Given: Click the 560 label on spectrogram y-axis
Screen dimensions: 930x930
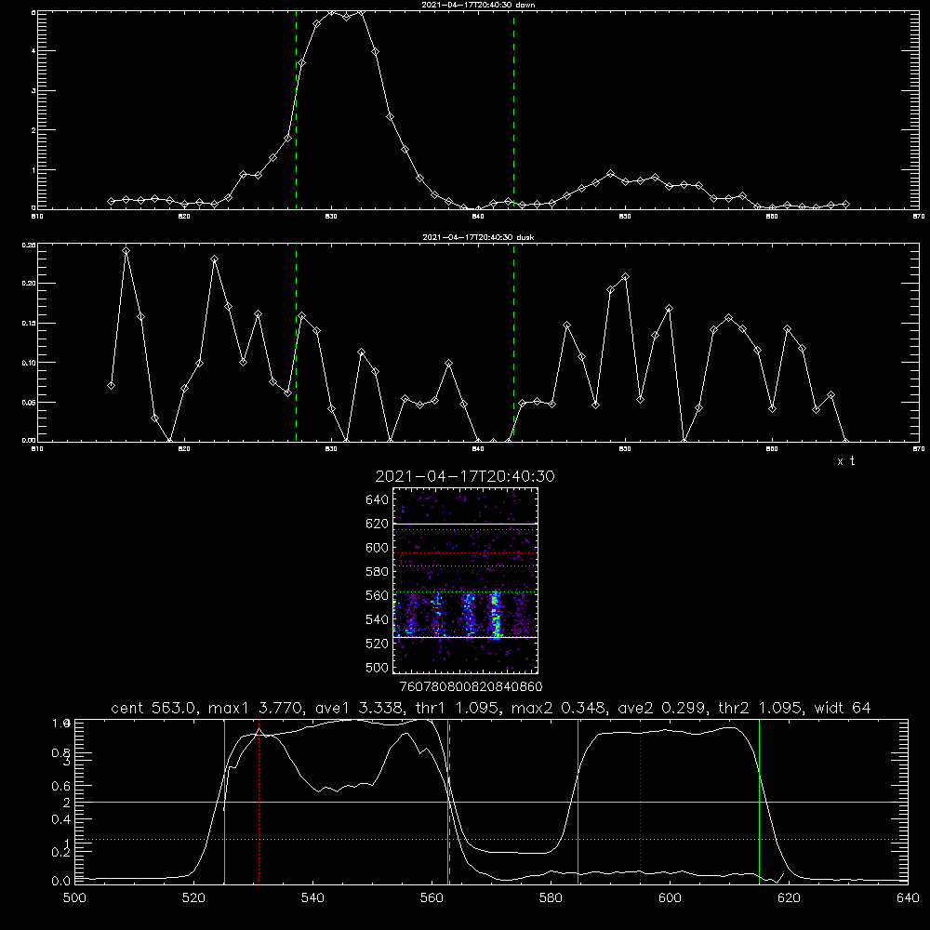Looking at the screenshot, I should click(378, 595).
